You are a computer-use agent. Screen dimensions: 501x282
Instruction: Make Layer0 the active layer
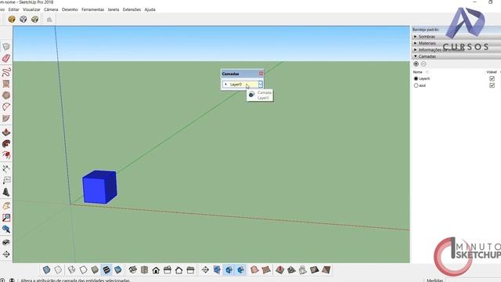[x=416, y=78]
